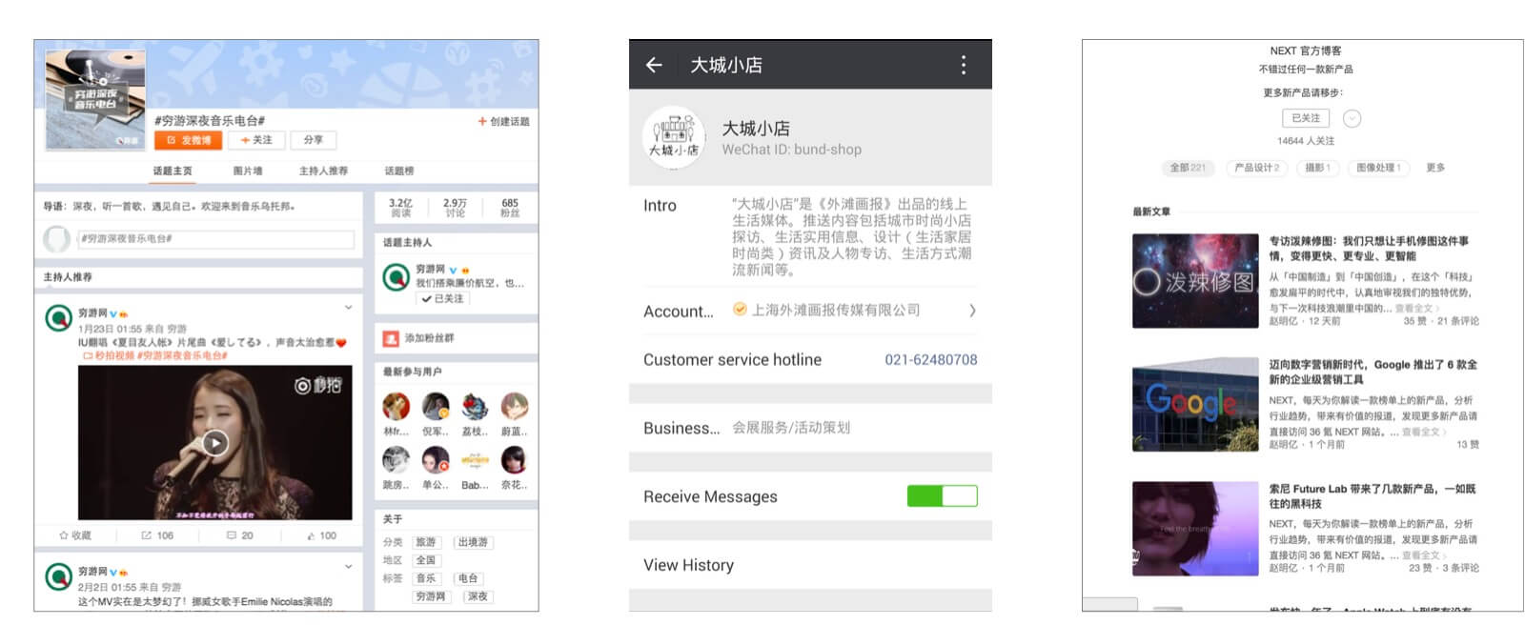Toggle 已关注 follow button on NEXT blog

[x=1305, y=118]
